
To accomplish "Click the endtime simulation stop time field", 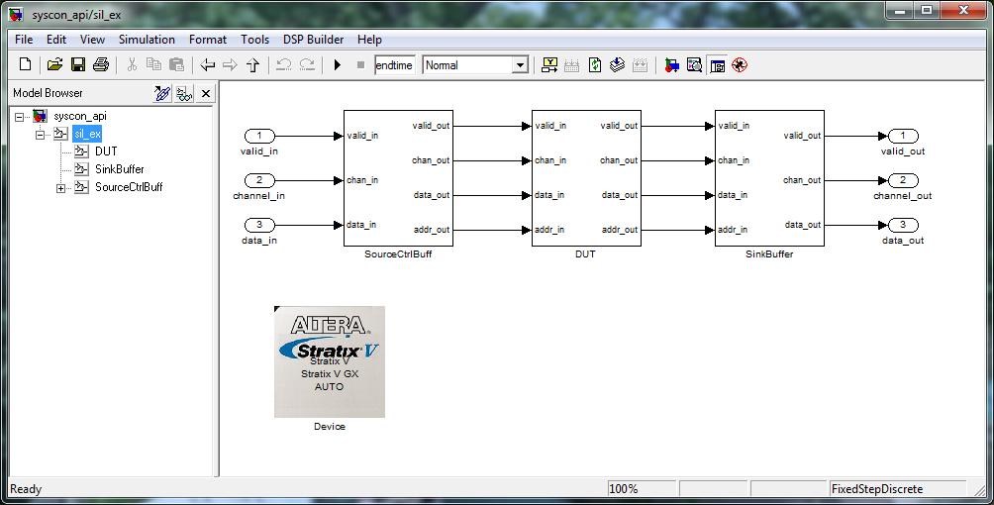I will point(394,65).
